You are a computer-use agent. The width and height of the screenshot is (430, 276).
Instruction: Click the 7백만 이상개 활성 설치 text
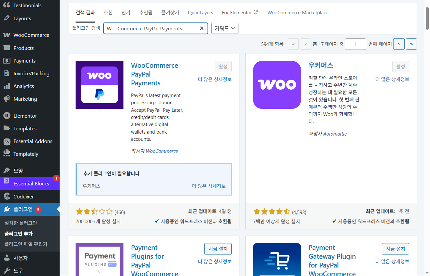[277, 221]
